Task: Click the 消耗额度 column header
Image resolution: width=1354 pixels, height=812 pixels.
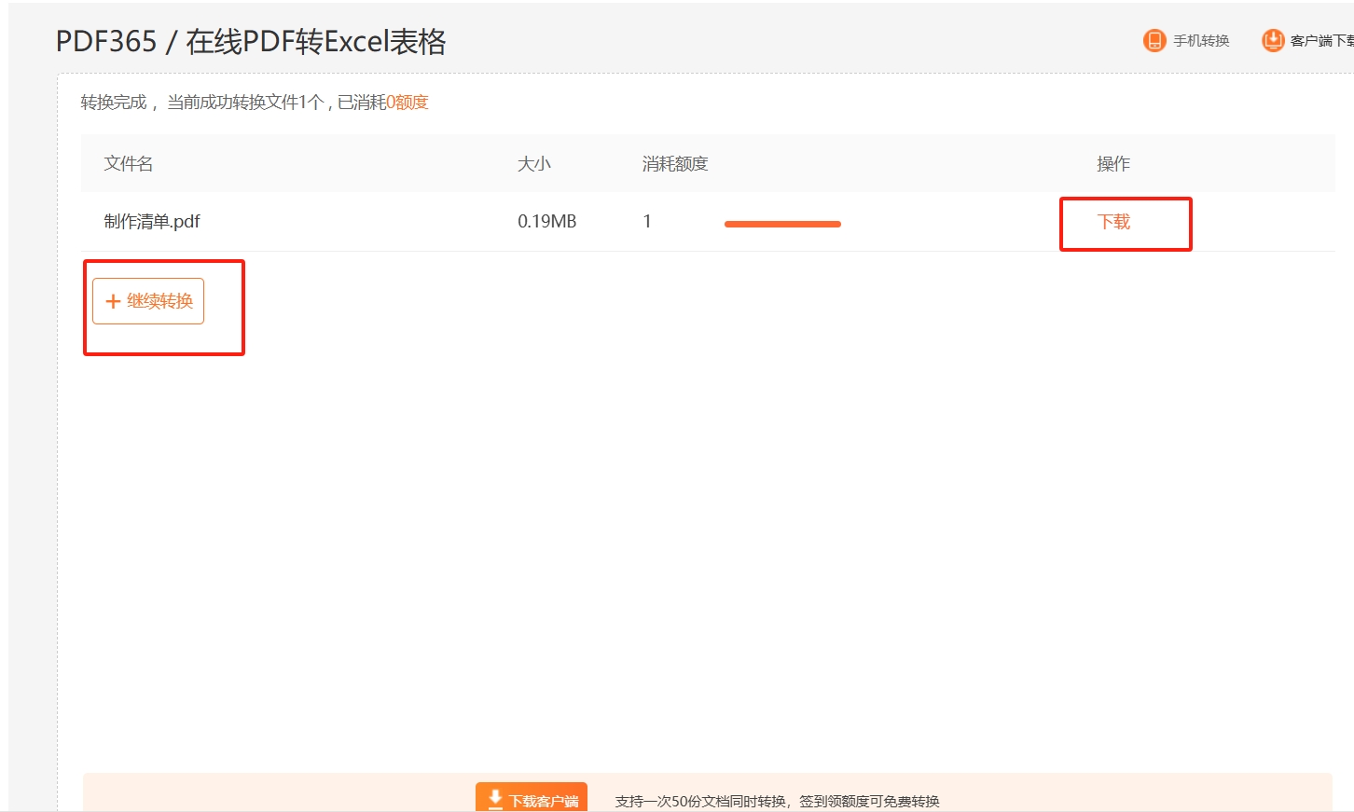Action: [675, 164]
